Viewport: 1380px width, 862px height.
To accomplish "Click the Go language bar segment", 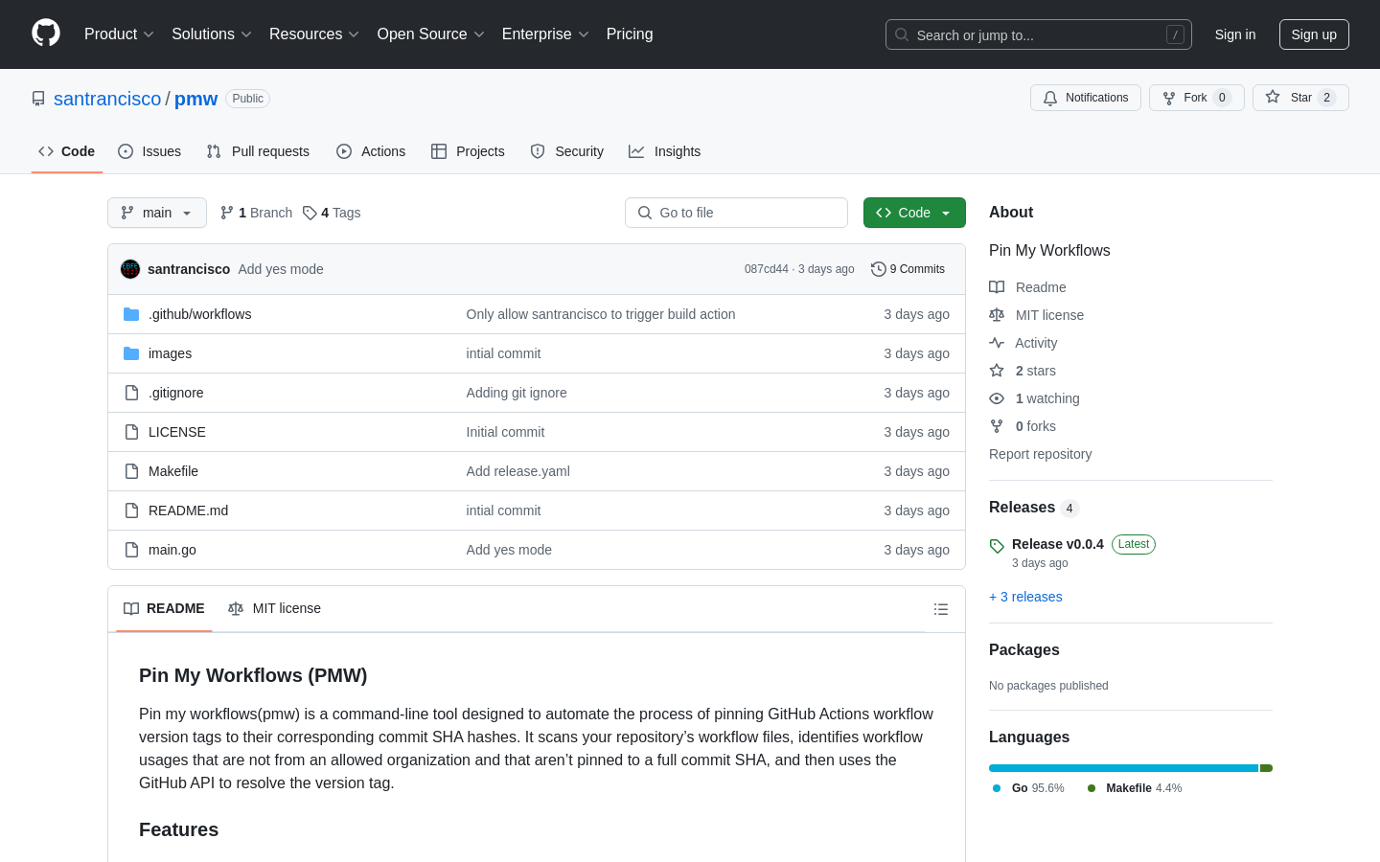I will 1123,768.
